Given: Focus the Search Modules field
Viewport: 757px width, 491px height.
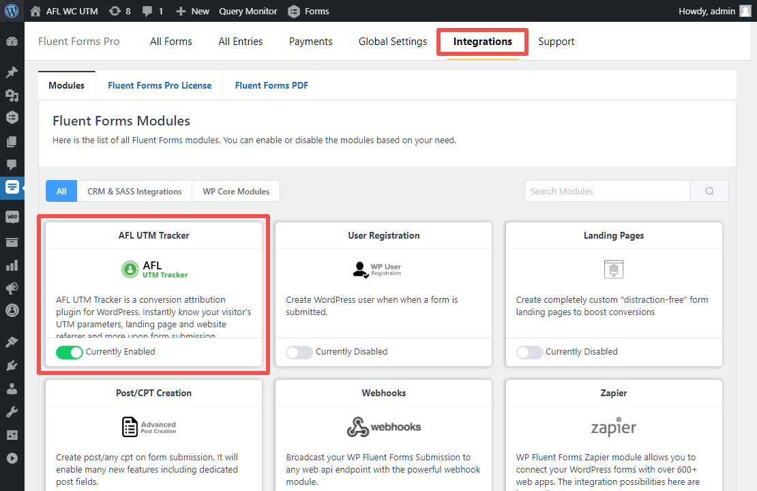Looking at the screenshot, I should click(x=608, y=191).
